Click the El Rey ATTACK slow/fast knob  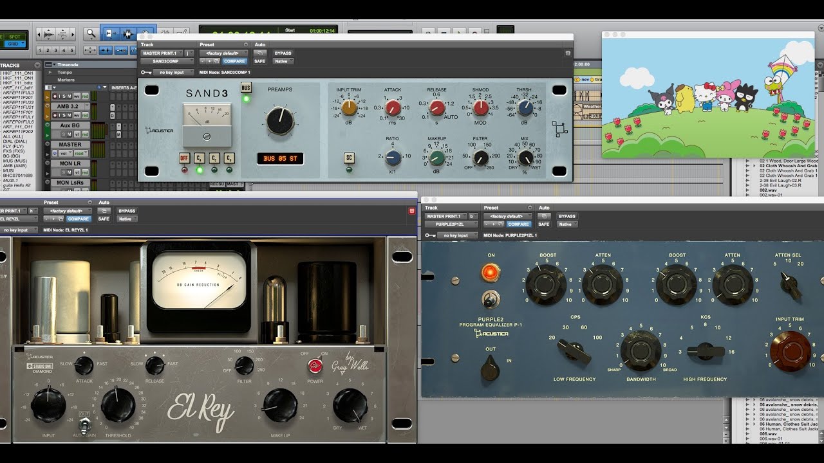coord(84,366)
